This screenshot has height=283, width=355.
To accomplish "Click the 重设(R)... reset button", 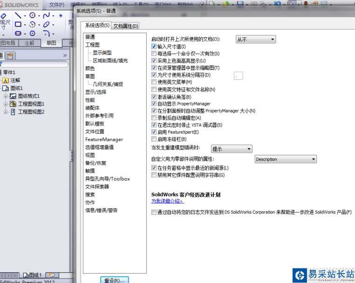I will (x=115, y=280).
